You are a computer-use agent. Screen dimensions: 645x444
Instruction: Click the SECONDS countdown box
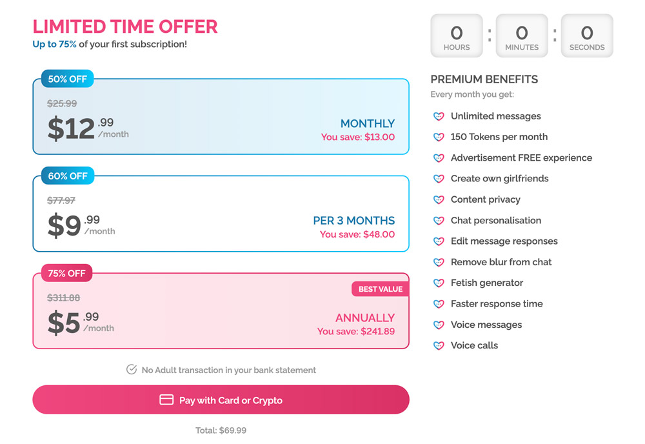point(587,35)
